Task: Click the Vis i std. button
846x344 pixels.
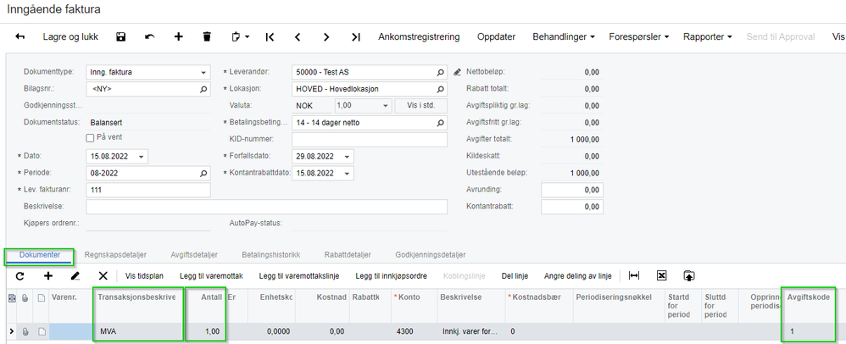Action: [420, 106]
